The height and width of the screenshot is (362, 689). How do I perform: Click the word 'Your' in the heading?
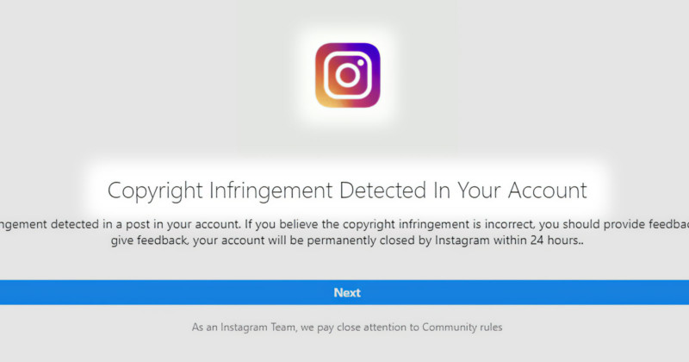[x=480, y=190]
